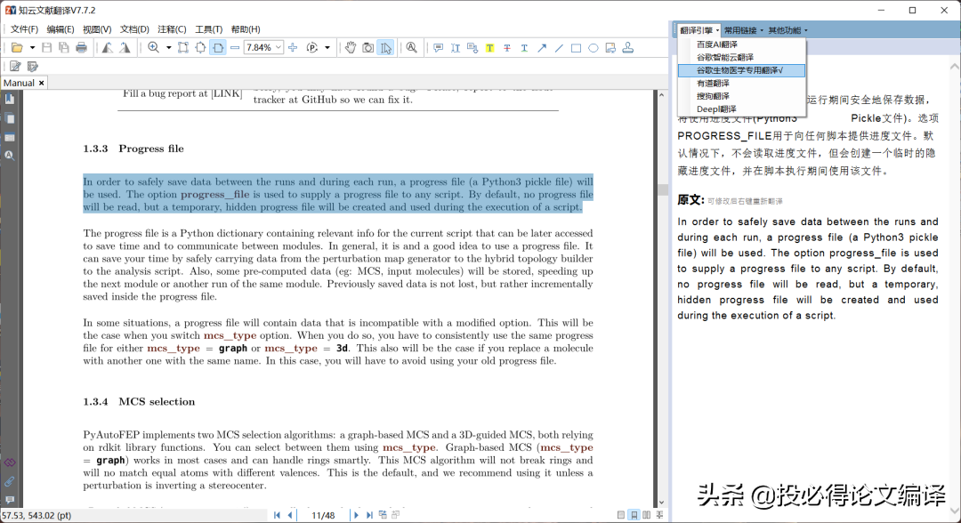Click the Print icon
This screenshot has width=961, height=523.
tap(81, 48)
